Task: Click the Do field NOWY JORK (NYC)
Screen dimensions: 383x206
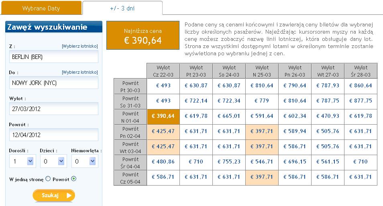Action: point(54,83)
